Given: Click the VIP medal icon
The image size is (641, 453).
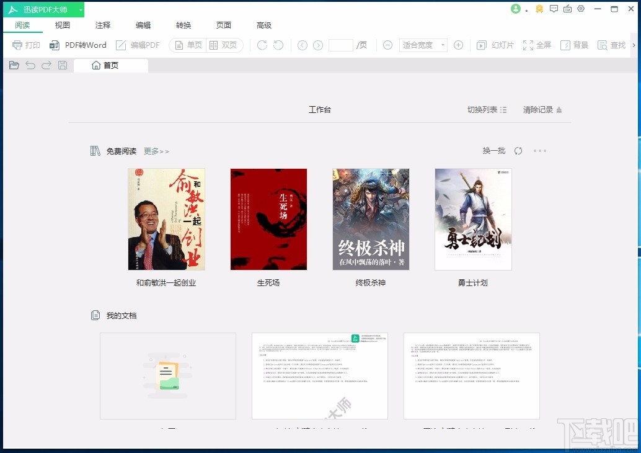Looking at the screenshot, I should [539, 9].
